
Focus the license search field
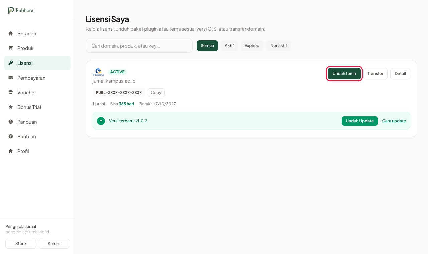point(139,46)
